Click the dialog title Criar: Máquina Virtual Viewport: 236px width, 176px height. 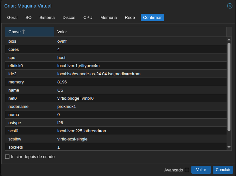[28, 6]
